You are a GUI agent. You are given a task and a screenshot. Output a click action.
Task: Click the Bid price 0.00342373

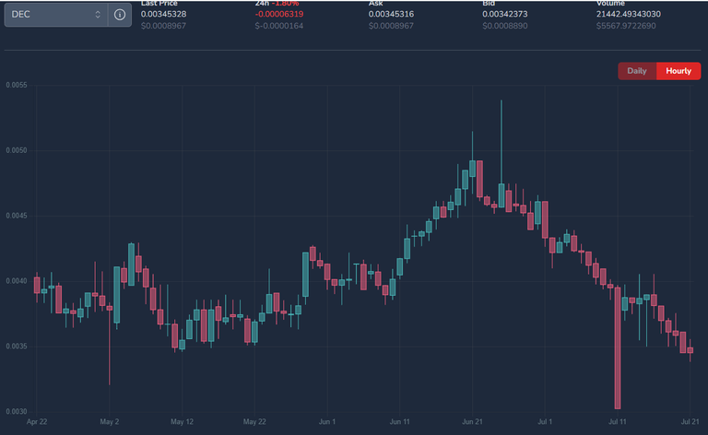click(505, 14)
